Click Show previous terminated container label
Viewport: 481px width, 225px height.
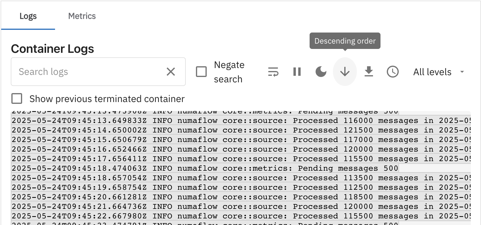pyautogui.click(x=107, y=99)
